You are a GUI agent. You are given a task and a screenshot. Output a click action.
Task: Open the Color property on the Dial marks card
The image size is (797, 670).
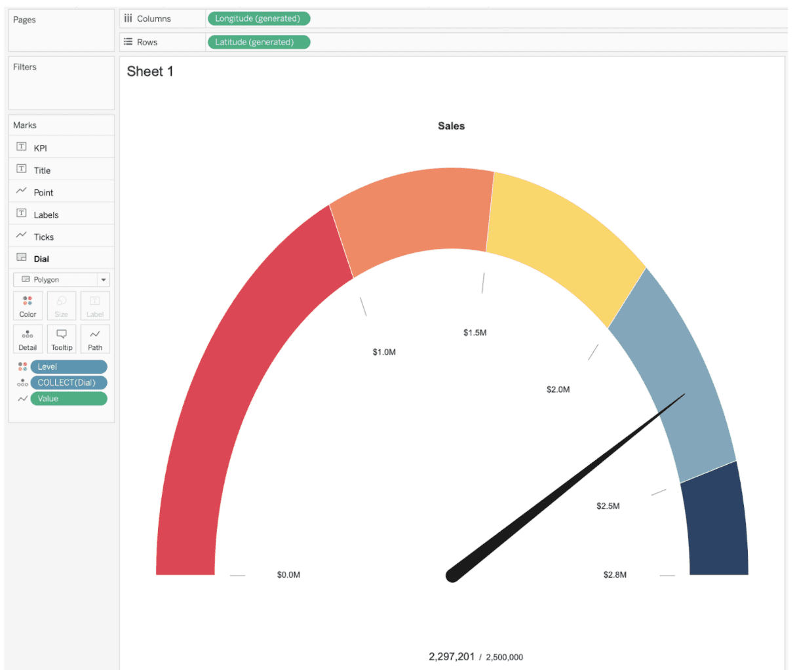28,305
